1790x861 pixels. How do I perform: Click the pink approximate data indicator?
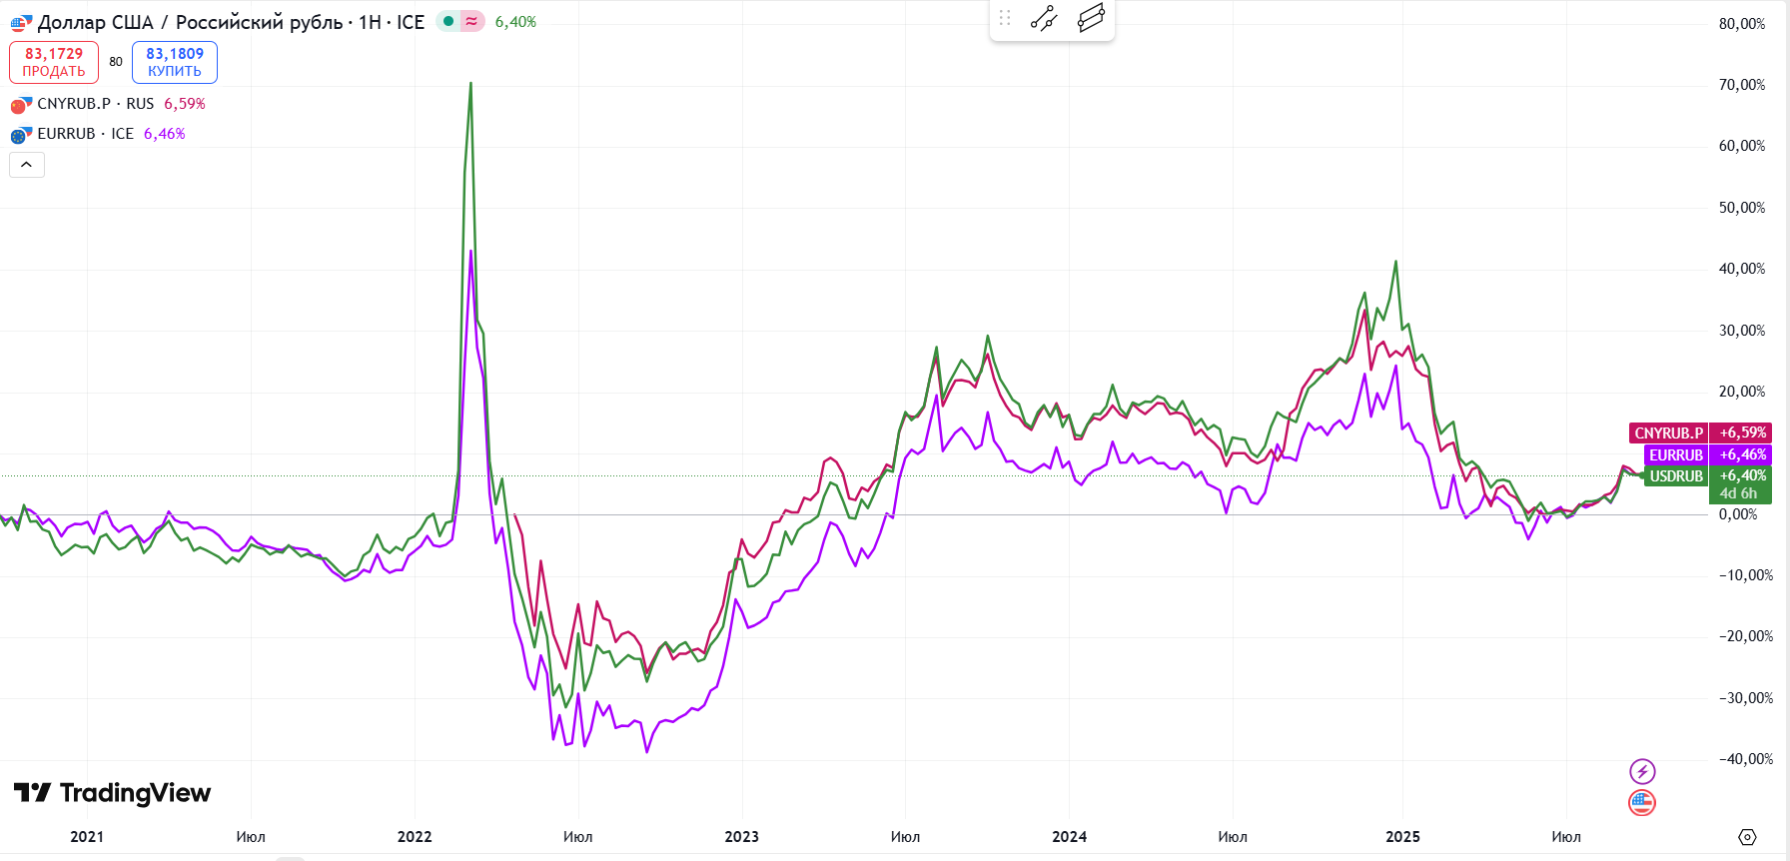tap(471, 21)
